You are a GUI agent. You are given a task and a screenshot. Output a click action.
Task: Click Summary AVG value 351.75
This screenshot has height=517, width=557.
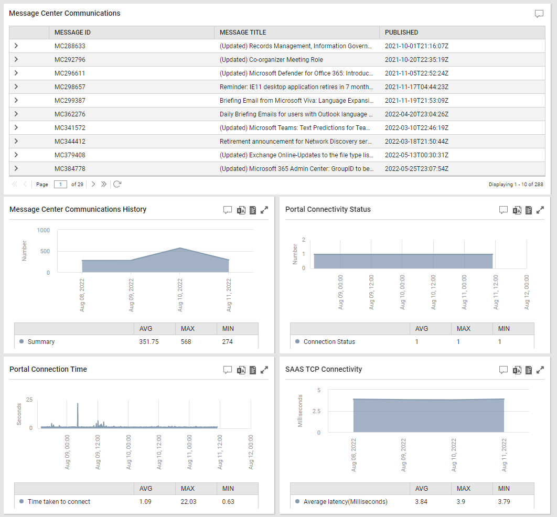149,341
